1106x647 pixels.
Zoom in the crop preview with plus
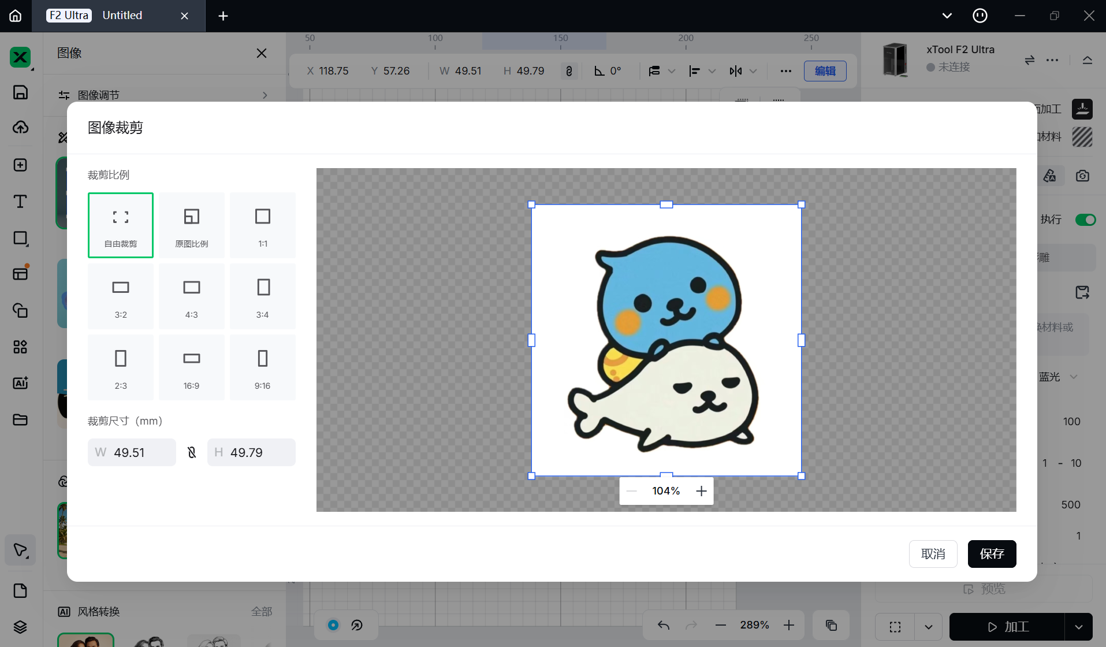[x=701, y=491]
